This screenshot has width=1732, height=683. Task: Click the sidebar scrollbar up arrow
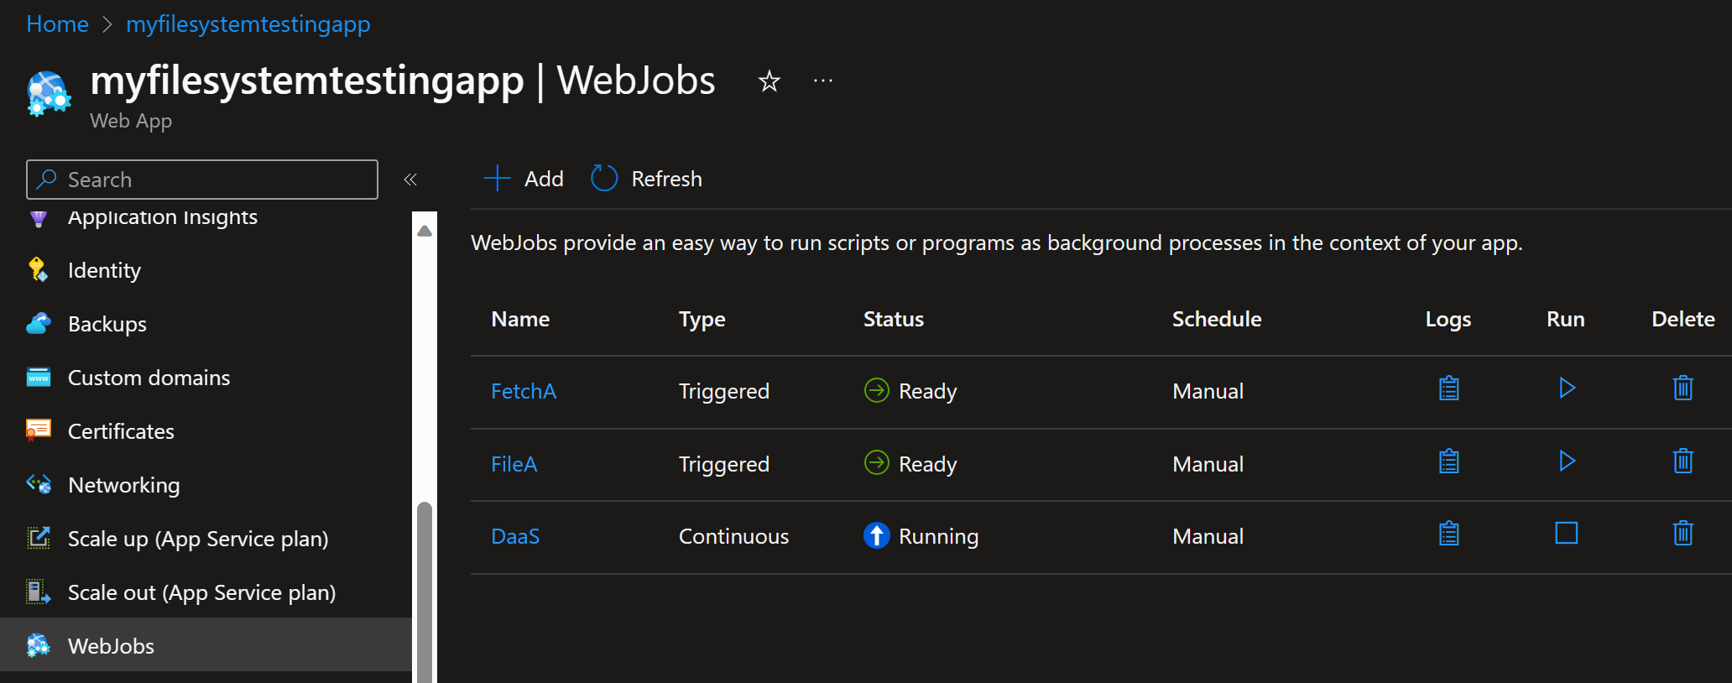pos(425,231)
